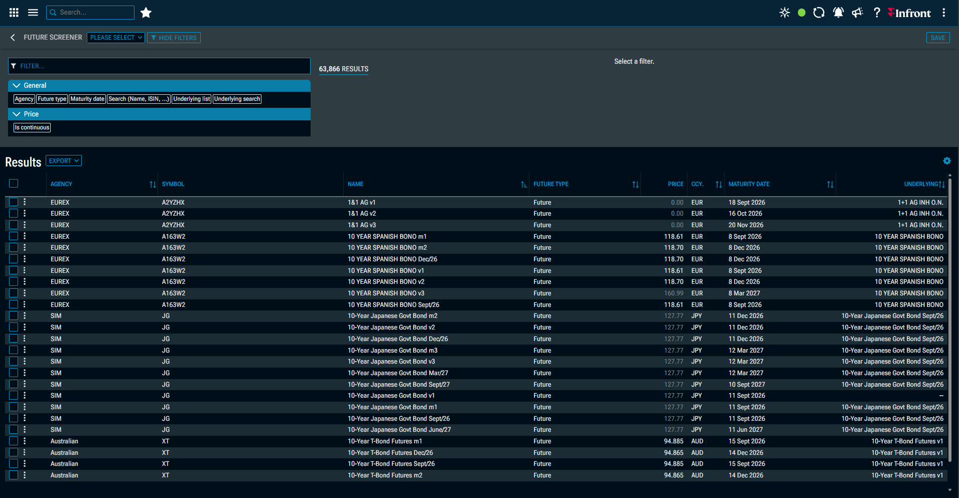This screenshot has width=959, height=498.
Task: Check the 10 YEAR SPANISH BONO Dec/26 checkbox
Action: [14, 259]
